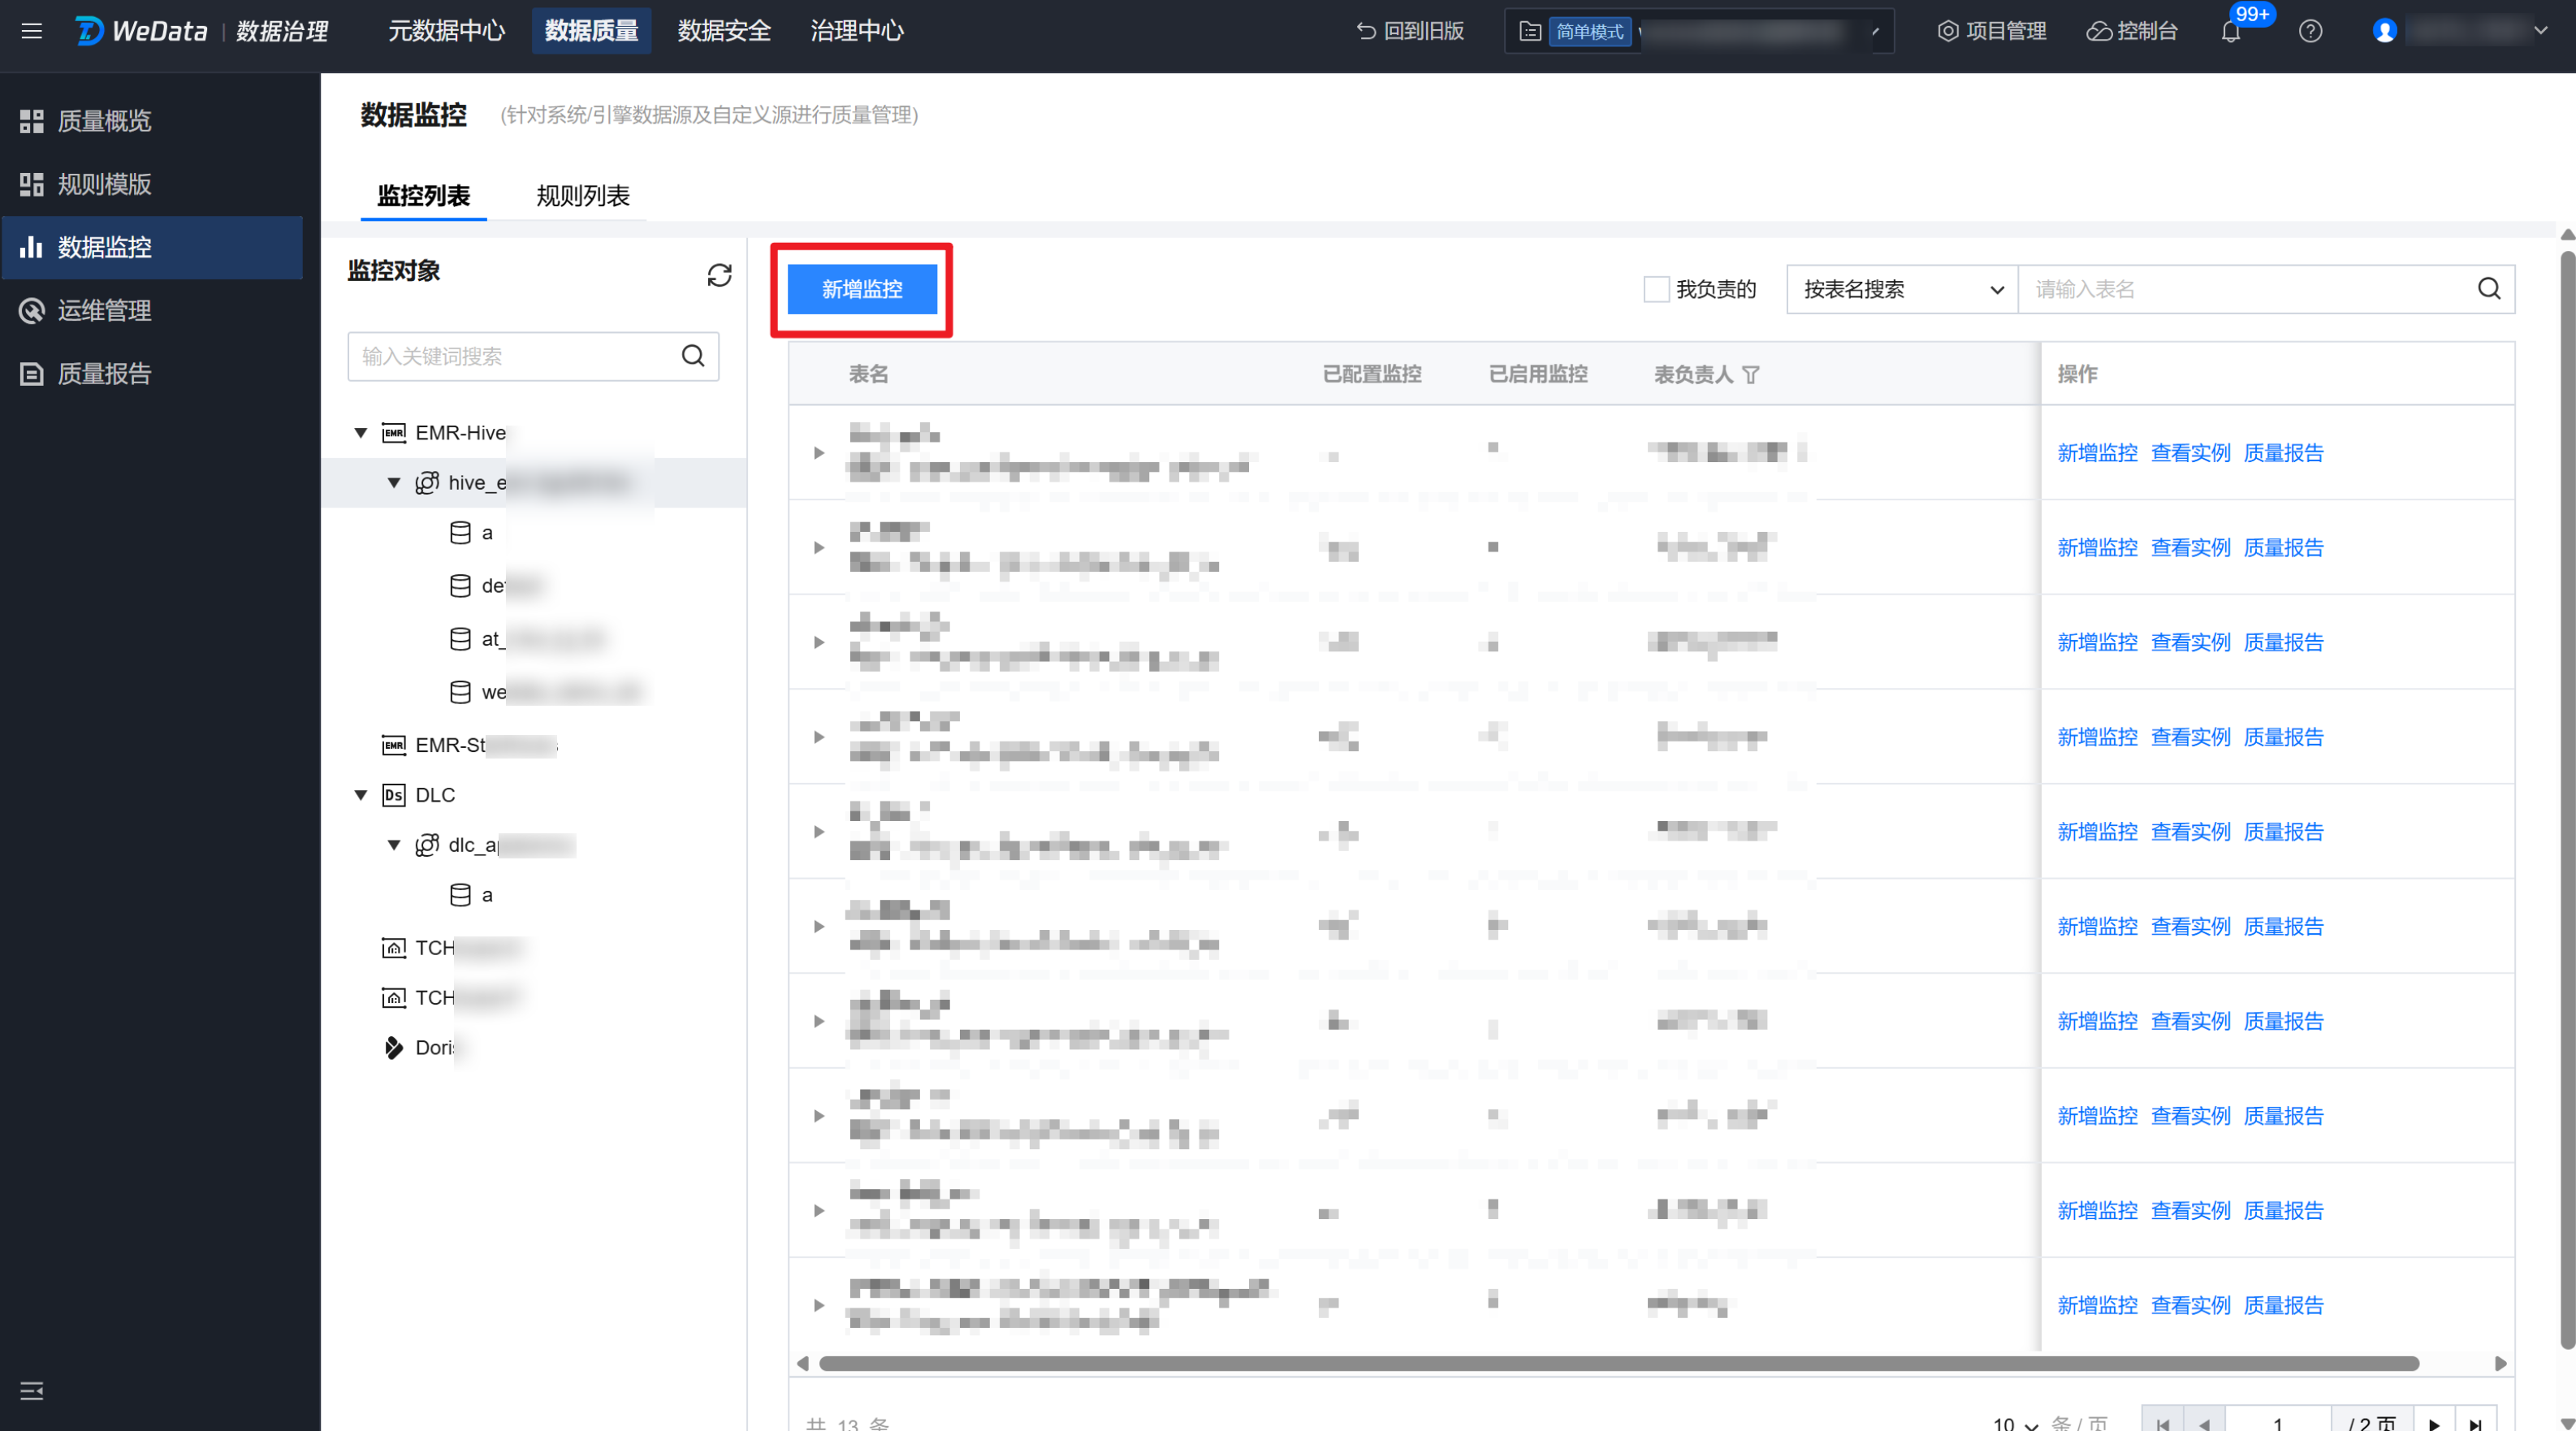Expand the last table row
The width and height of the screenshot is (2576, 1431).
(x=819, y=1305)
